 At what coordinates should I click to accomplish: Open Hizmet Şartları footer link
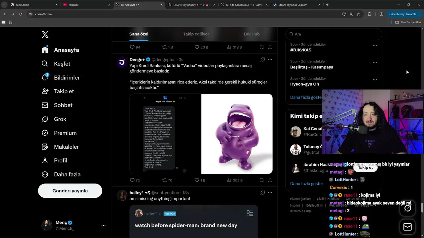pyautogui.click(x=300, y=199)
